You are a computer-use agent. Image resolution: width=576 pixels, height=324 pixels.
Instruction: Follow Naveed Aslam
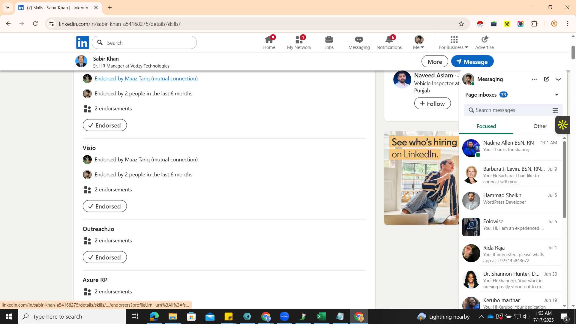[x=432, y=103]
